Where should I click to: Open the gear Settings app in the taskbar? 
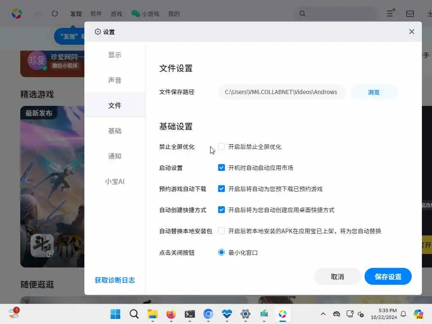(x=245, y=314)
